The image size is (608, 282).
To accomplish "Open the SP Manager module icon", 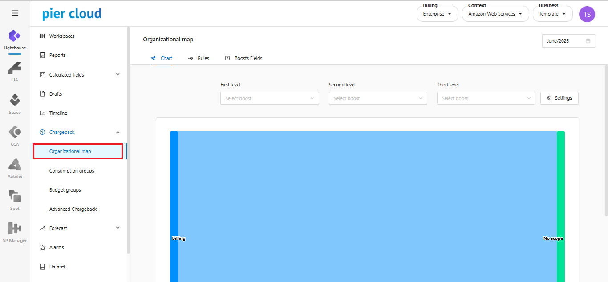I will (x=15, y=228).
